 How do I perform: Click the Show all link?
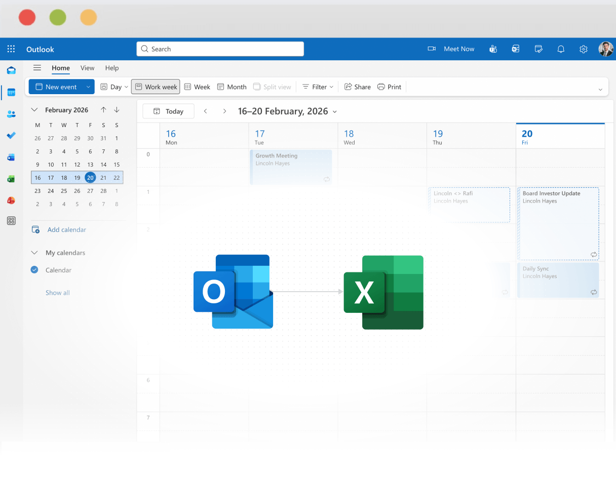[x=57, y=293]
